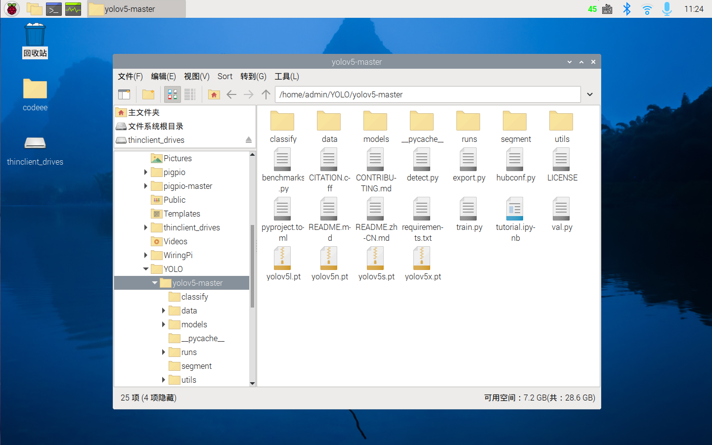Screen dimensions: 712x445
Task: Select the yolov5x.pt archive file
Action: pyautogui.click(x=422, y=265)
